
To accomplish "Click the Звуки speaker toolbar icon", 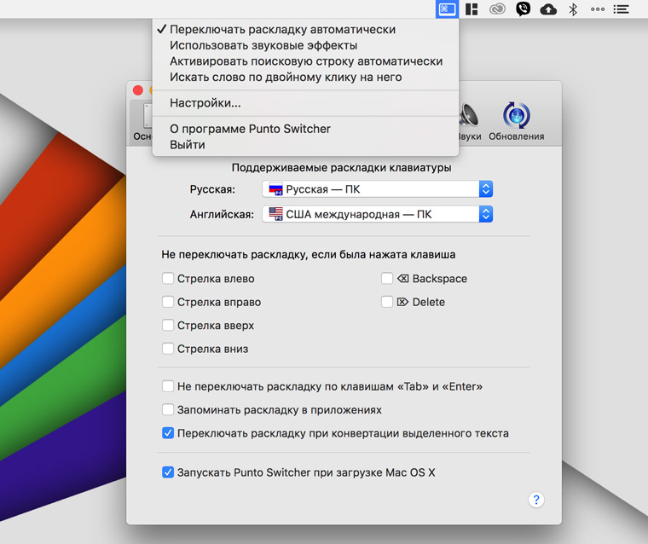I will point(468,121).
